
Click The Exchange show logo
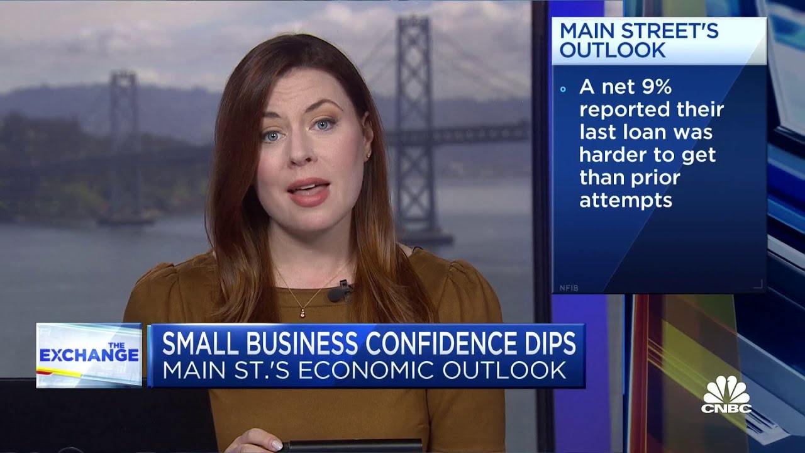click(89, 355)
